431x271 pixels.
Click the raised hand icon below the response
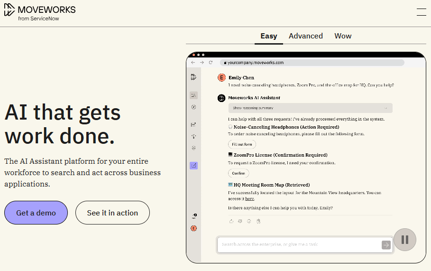tap(258, 221)
